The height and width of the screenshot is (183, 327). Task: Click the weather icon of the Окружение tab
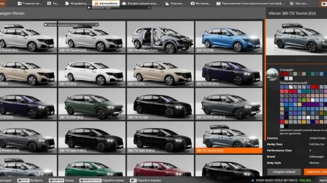point(167,4)
